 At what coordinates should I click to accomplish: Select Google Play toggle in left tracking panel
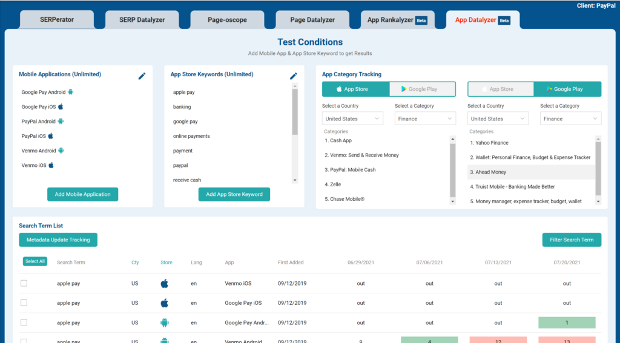pos(422,89)
